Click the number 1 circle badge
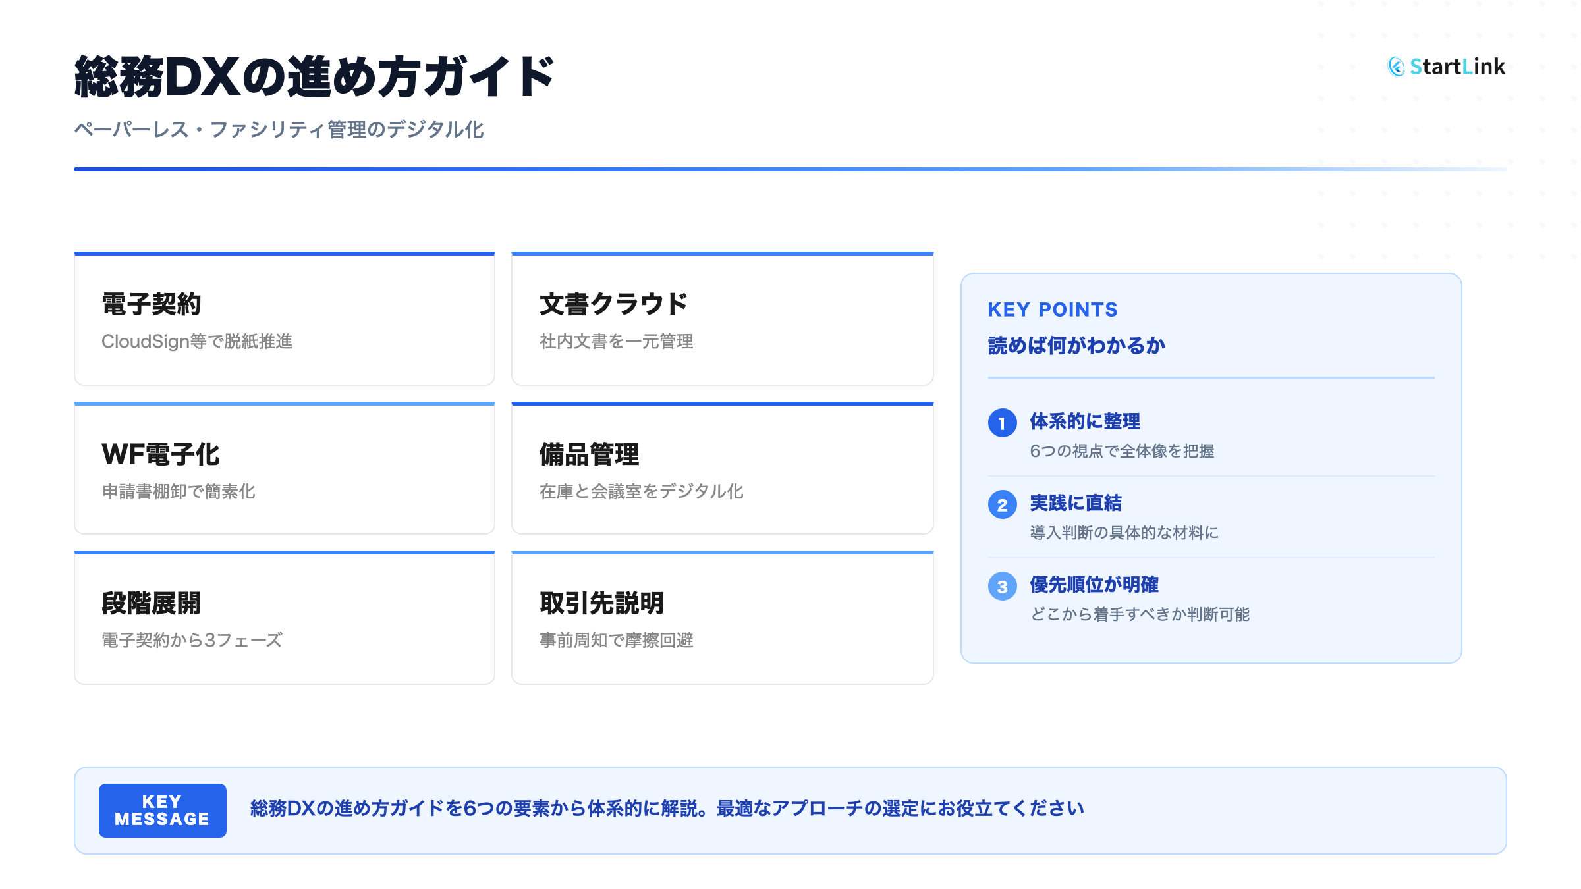1581x889 pixels. pyautogui.click(x=1002, y=423)
